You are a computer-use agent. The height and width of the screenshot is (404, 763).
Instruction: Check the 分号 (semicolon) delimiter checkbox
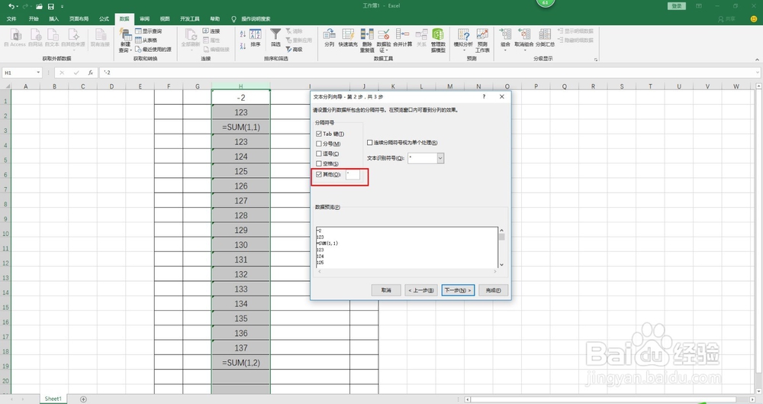pos(319,144)
